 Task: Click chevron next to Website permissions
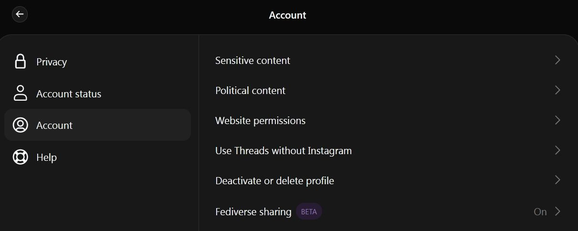pos(557,120)
